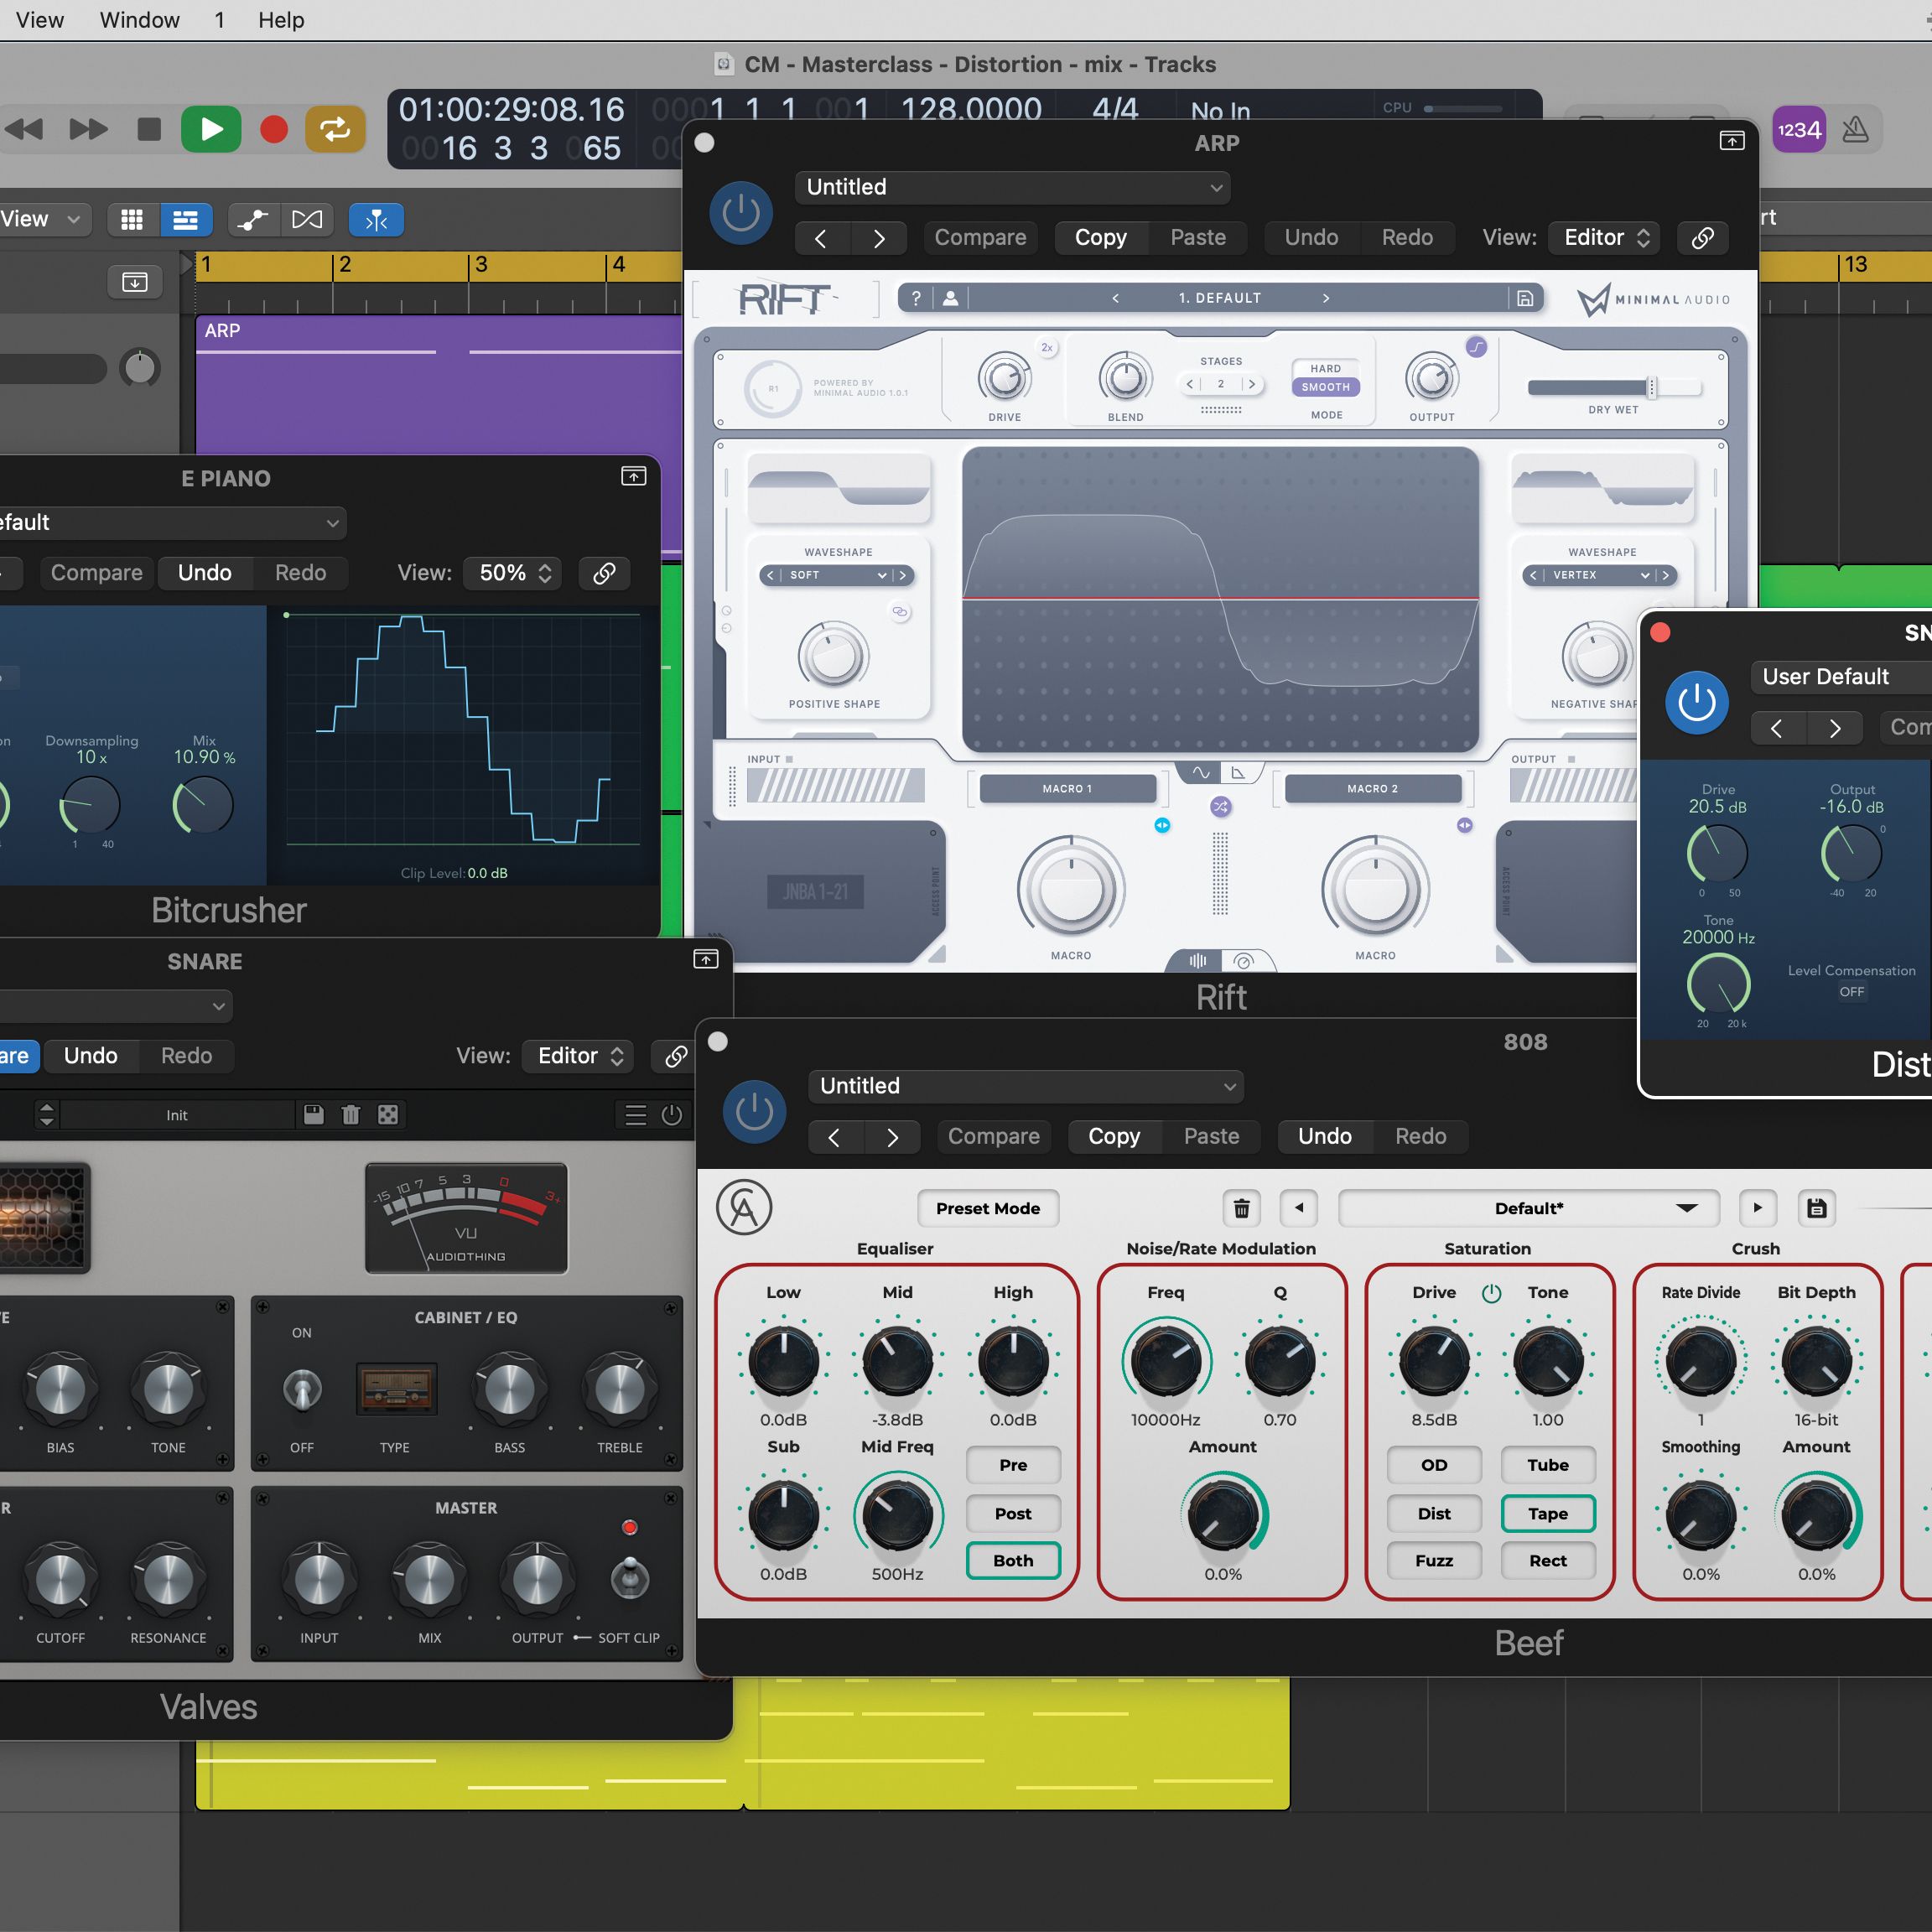1932x1932 pixels.
Task: Click the link icon in ARP plugin header
Action: point(1702,238)
